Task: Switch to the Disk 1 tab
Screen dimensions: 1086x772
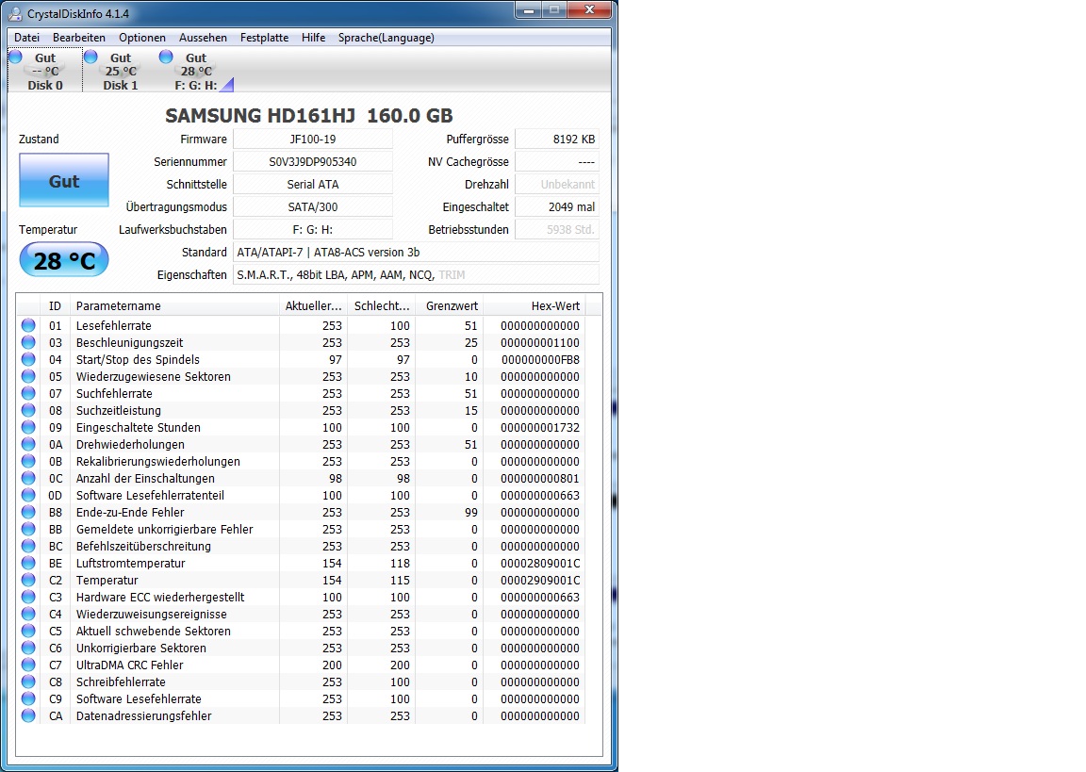Action: coord(121,71)
